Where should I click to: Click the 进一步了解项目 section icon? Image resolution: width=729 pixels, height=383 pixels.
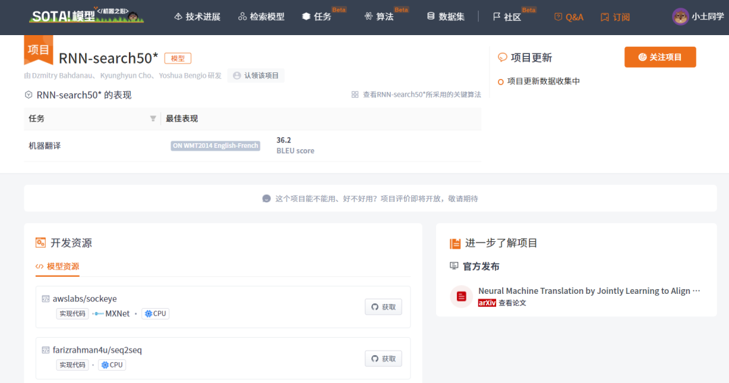pyautogui.click(x=455, y=243)
